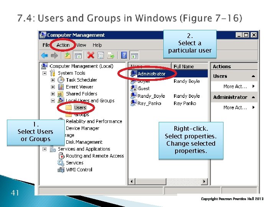276x207 pixels.
Task: Click the Services gear icon
Action: click(61, 163)
